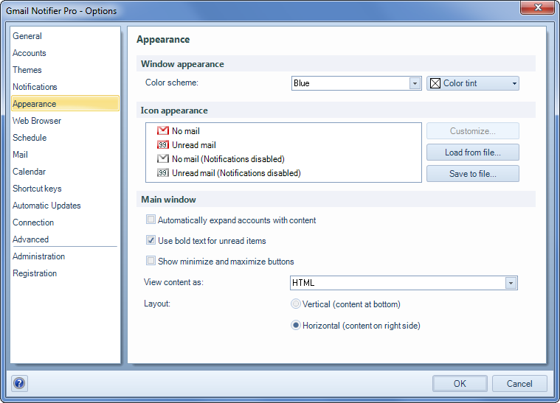This screenshot has width=560, height=403.
Task: Select Unread mail (Notifications disabled) entry text
Action: point(236,173)
